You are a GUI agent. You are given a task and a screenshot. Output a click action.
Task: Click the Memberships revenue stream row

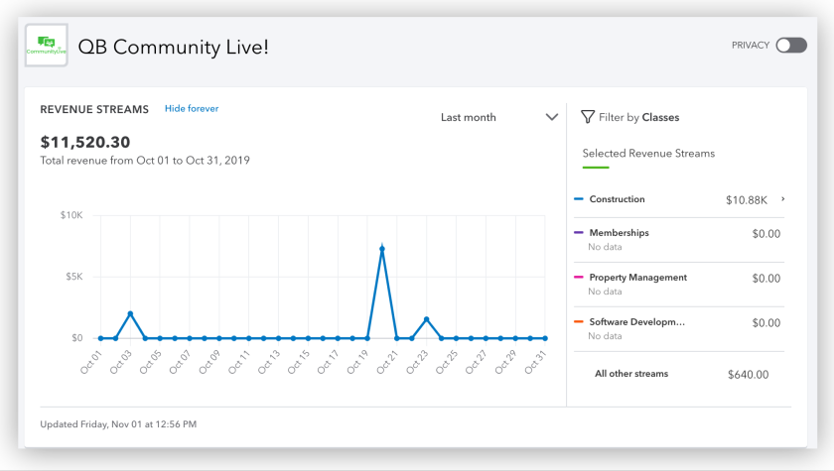coord(679,240)
